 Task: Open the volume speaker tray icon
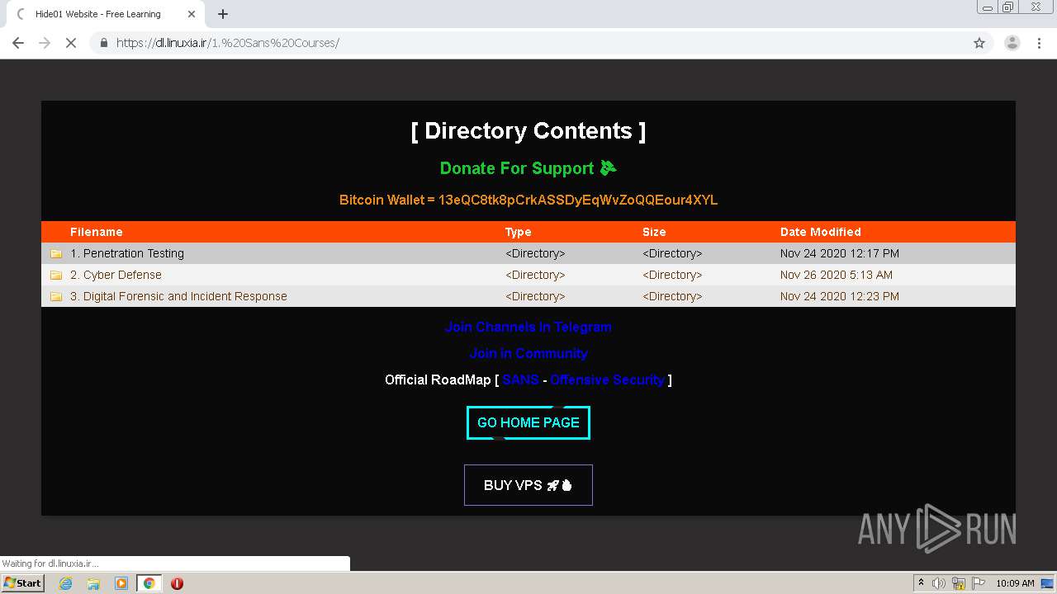point(939,583)
